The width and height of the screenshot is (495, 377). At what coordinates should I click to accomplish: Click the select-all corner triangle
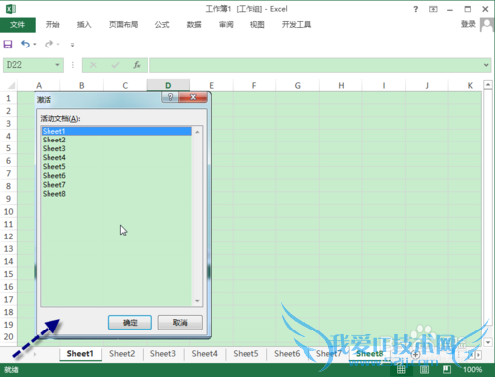coord(11,86)
